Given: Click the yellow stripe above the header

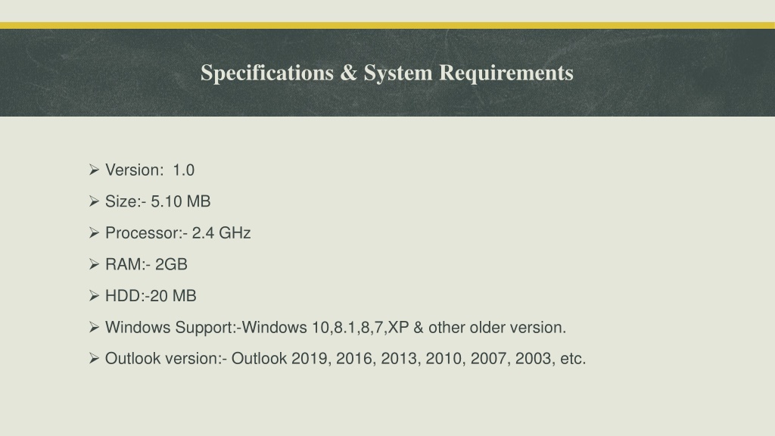Looking at the screenshot, I should tap(387, 25).
